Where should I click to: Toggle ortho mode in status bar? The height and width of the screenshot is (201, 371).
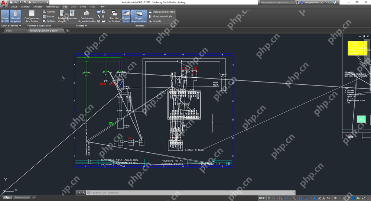282,198
